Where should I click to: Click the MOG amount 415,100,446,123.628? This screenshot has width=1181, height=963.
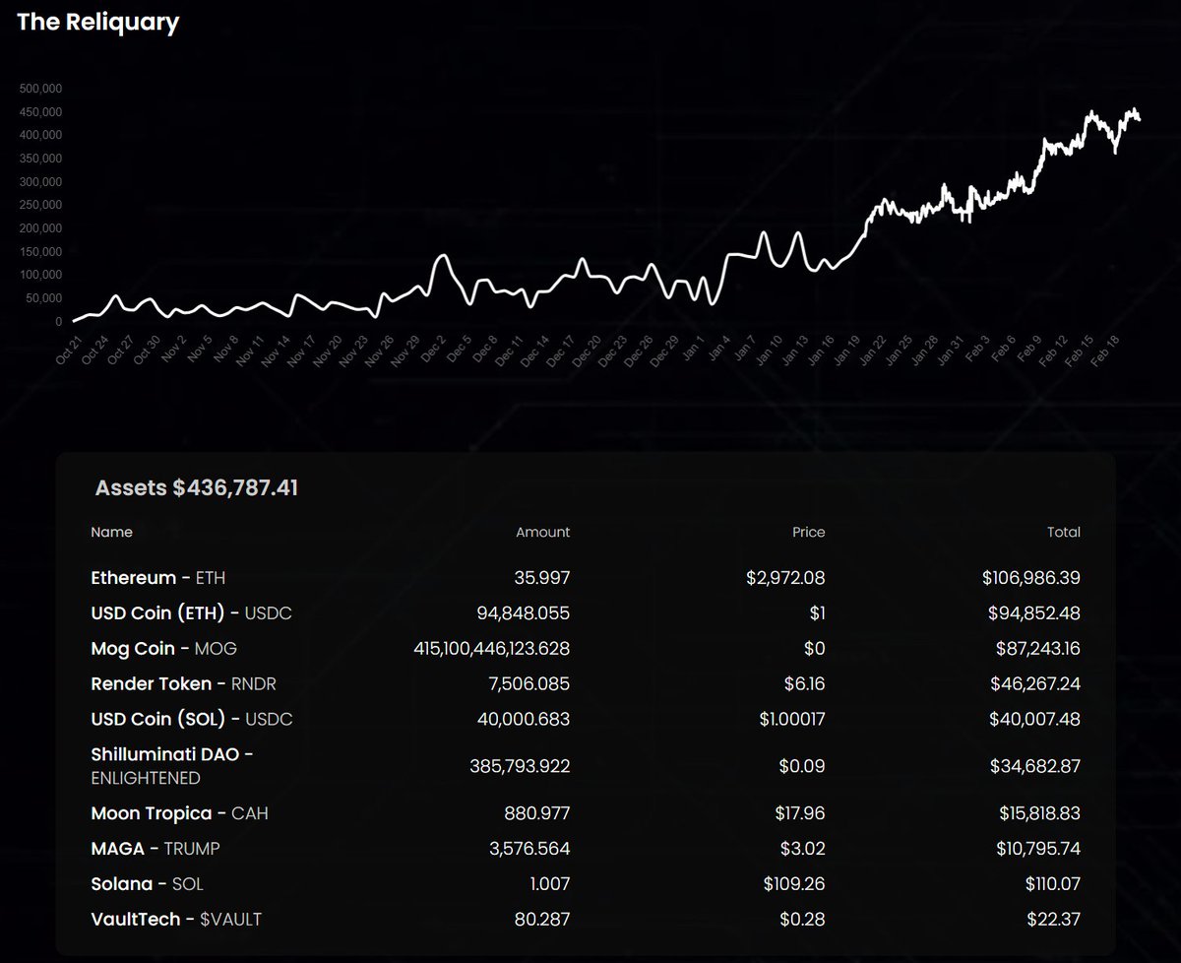[492, 649]
